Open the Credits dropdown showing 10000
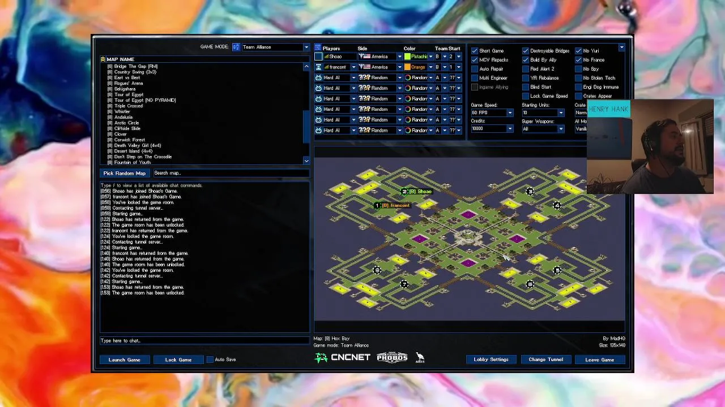Screen dimensions: 725x407 [492, 129]
